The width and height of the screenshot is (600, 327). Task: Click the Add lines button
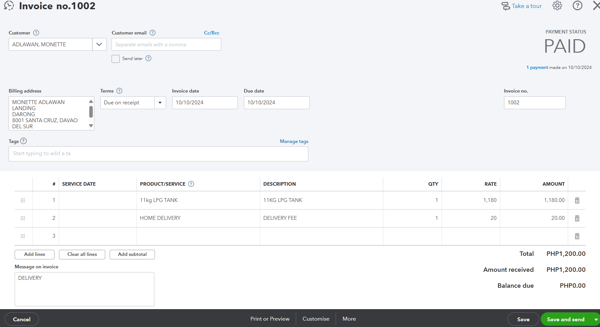coord(34,255)
